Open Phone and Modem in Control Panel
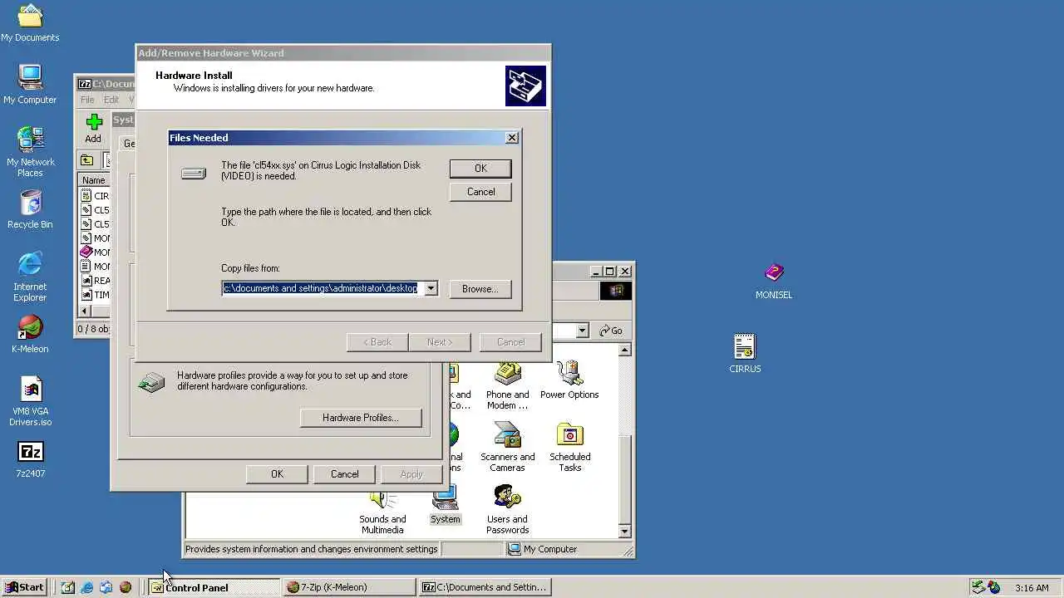 [x=507, y=385]
